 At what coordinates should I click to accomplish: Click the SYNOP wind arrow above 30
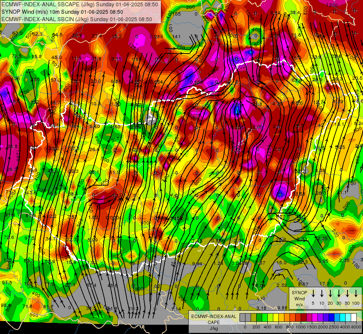click(x=339, y=293)
